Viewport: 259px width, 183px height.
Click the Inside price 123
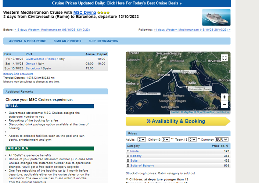tap(226, 151)
